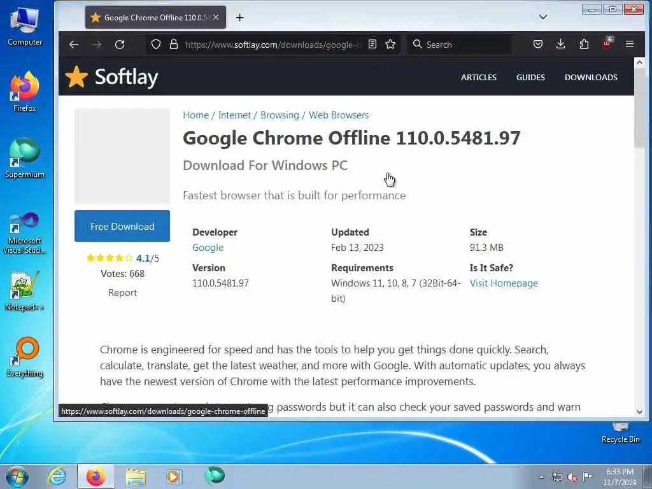Open the DOWNLOADS menu item
Screen dimensions: 652x489
(591, 77)
